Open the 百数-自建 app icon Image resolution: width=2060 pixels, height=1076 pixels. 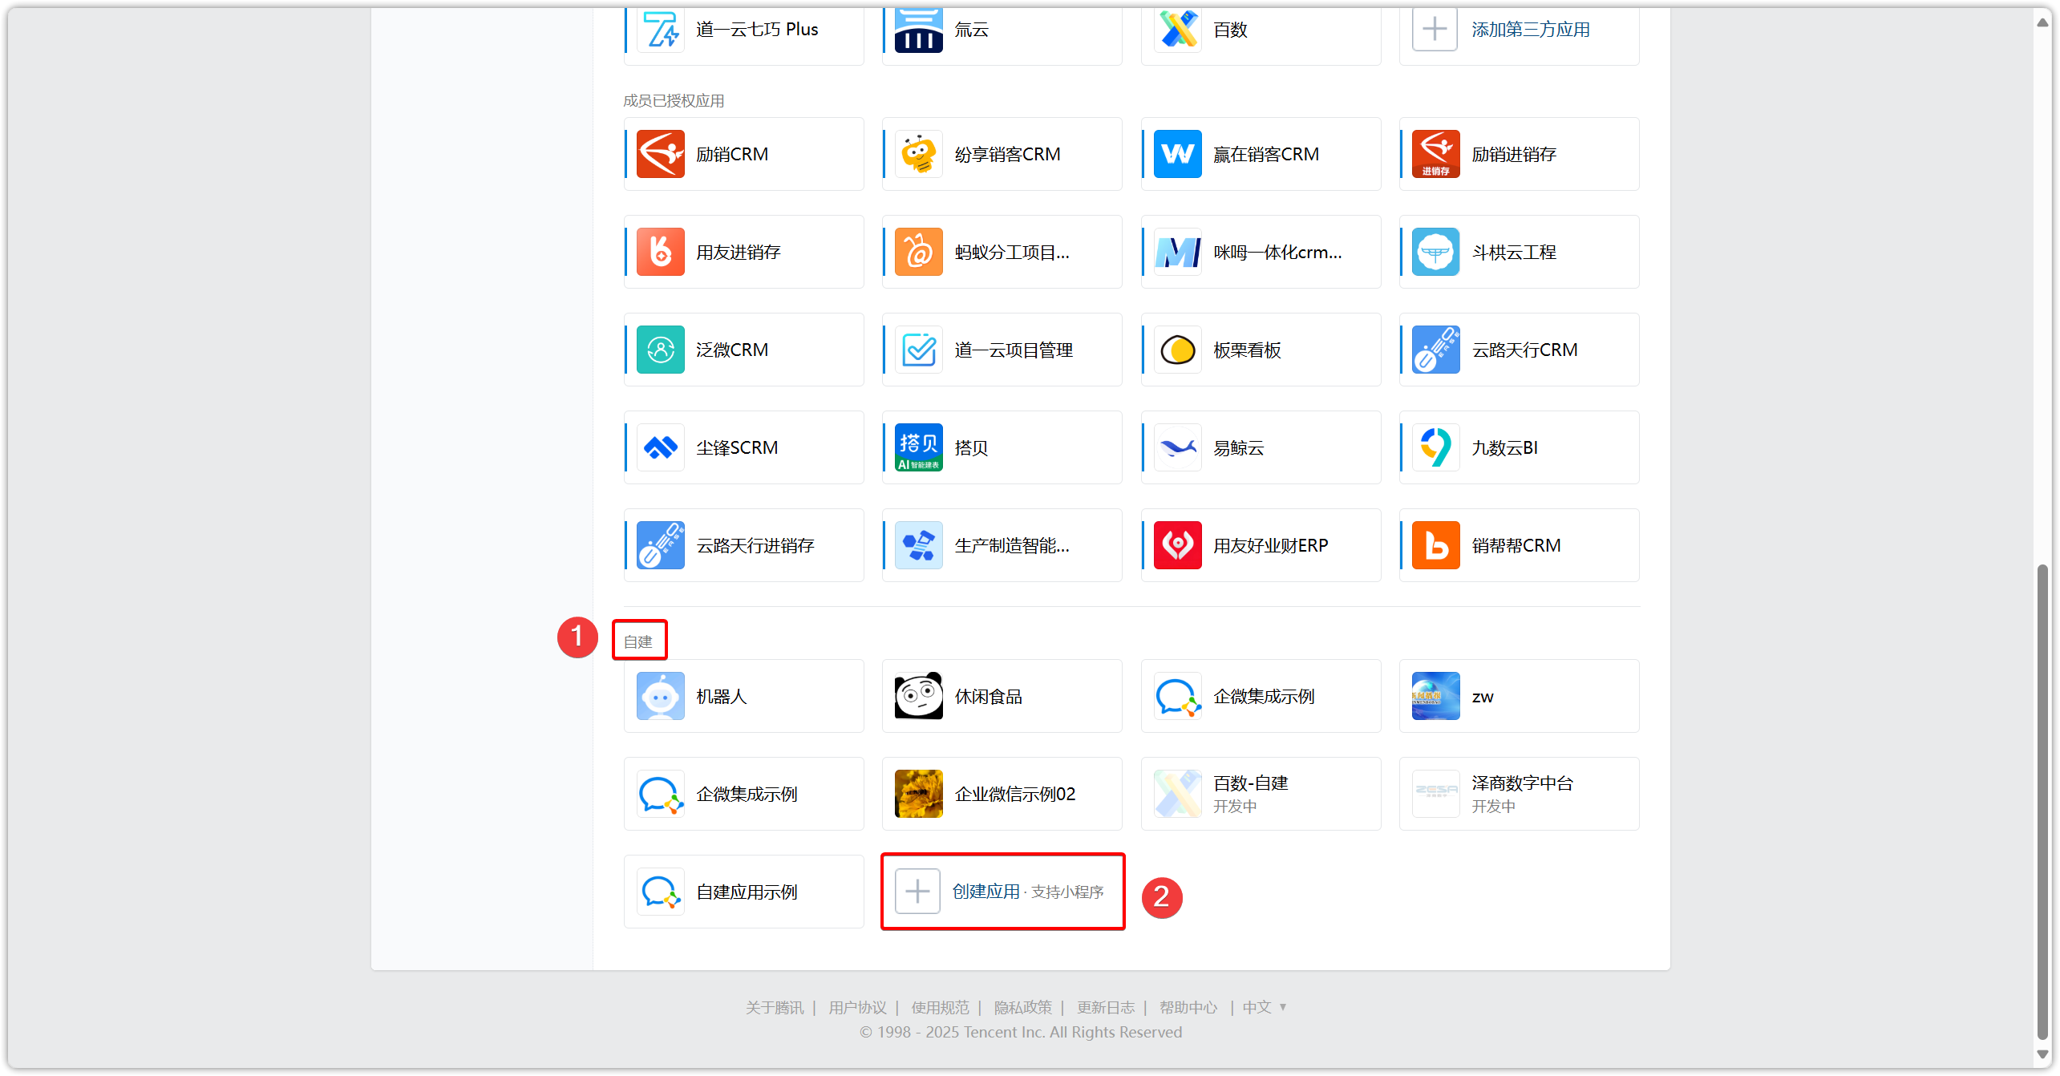point(1177,794)
